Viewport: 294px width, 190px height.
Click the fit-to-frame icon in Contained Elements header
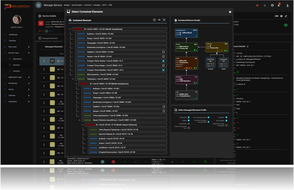point(164,20)
